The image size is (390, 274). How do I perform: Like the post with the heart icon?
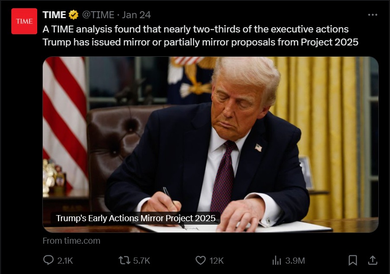click(201, 261)
